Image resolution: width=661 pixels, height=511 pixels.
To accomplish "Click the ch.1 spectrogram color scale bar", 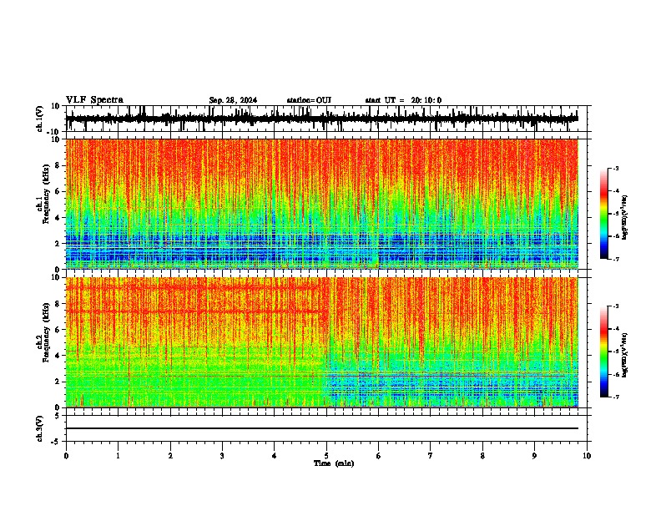I will [x=603, y=214].
